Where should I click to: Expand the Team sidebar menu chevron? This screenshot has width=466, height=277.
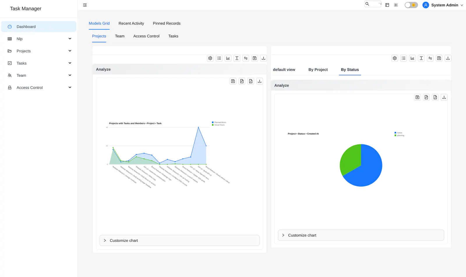(x=70, y=75)
